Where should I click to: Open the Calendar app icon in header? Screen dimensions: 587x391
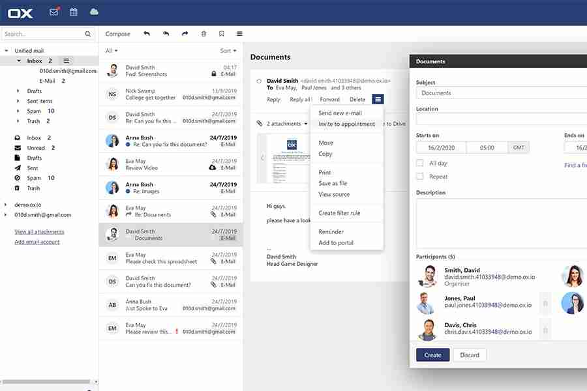[x=74, y=12]
